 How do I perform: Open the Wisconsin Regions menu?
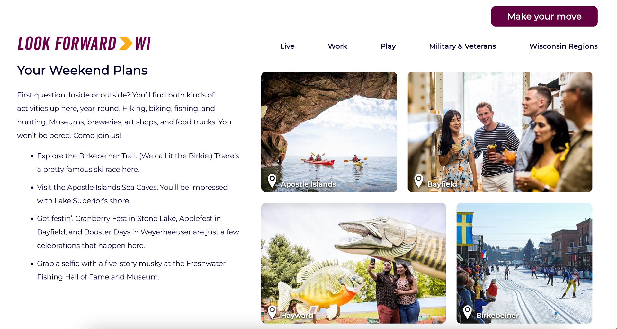[563, 46]
